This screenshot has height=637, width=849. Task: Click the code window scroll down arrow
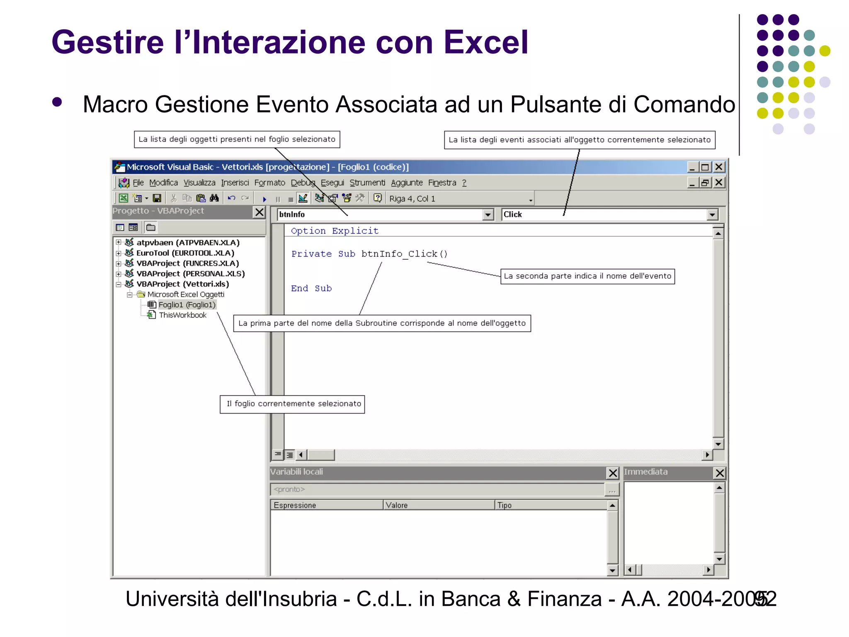pos(718,443)
